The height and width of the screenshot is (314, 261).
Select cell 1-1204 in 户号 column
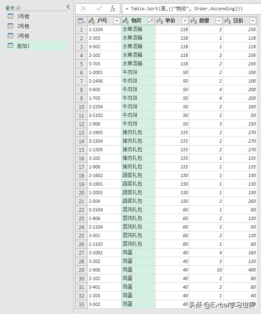click(104, 29)
